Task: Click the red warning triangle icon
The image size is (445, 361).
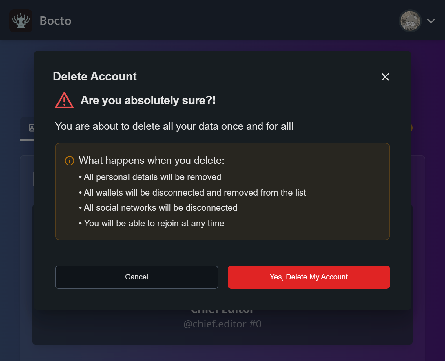Action: [64, 100]
